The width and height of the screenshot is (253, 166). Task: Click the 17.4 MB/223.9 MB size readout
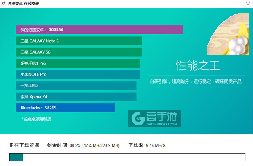(101, 145)
